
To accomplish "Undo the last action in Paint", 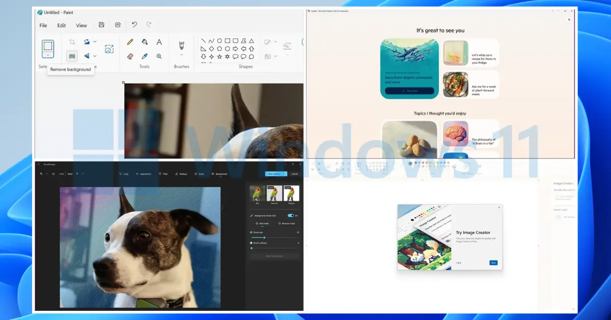I will pos(134,24).
